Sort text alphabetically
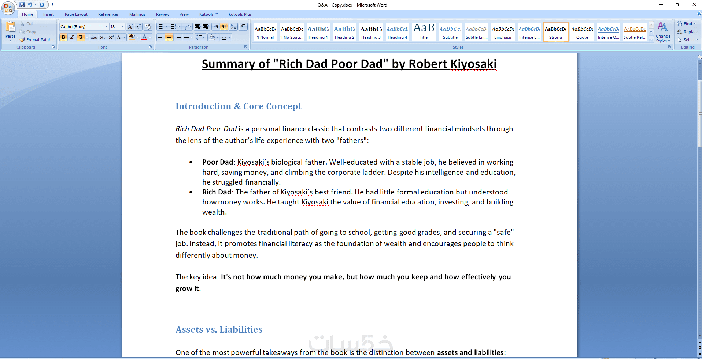The width and height of the screenshot is (702, 359). (233, 27)
